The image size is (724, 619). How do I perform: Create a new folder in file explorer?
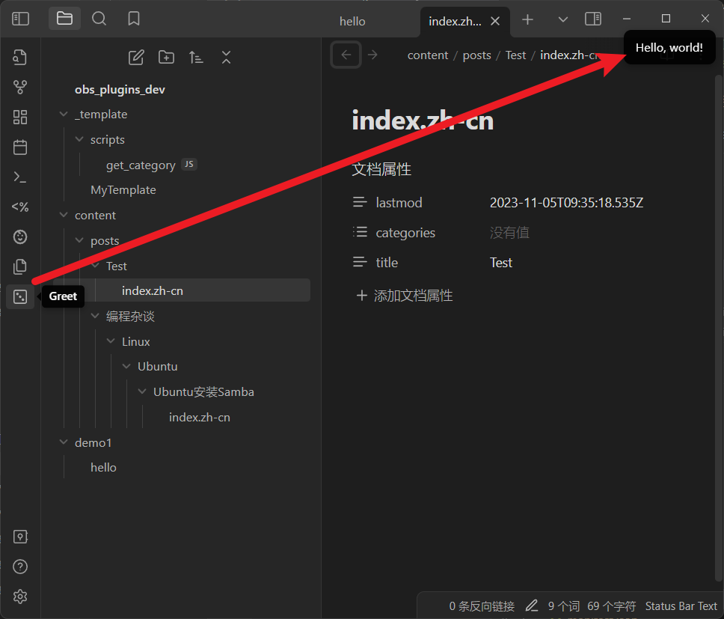166,58
